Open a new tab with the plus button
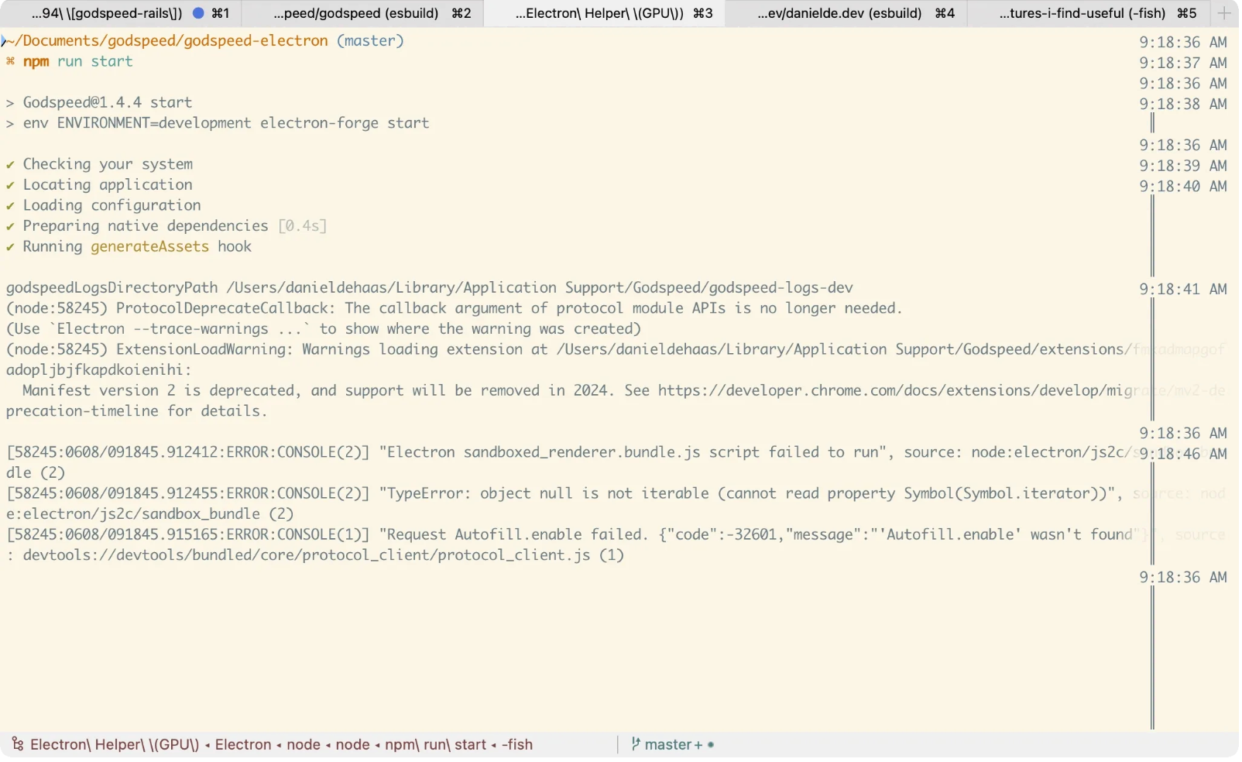This screenshot has height=762, width=1242. click(x=1224, y=13)
